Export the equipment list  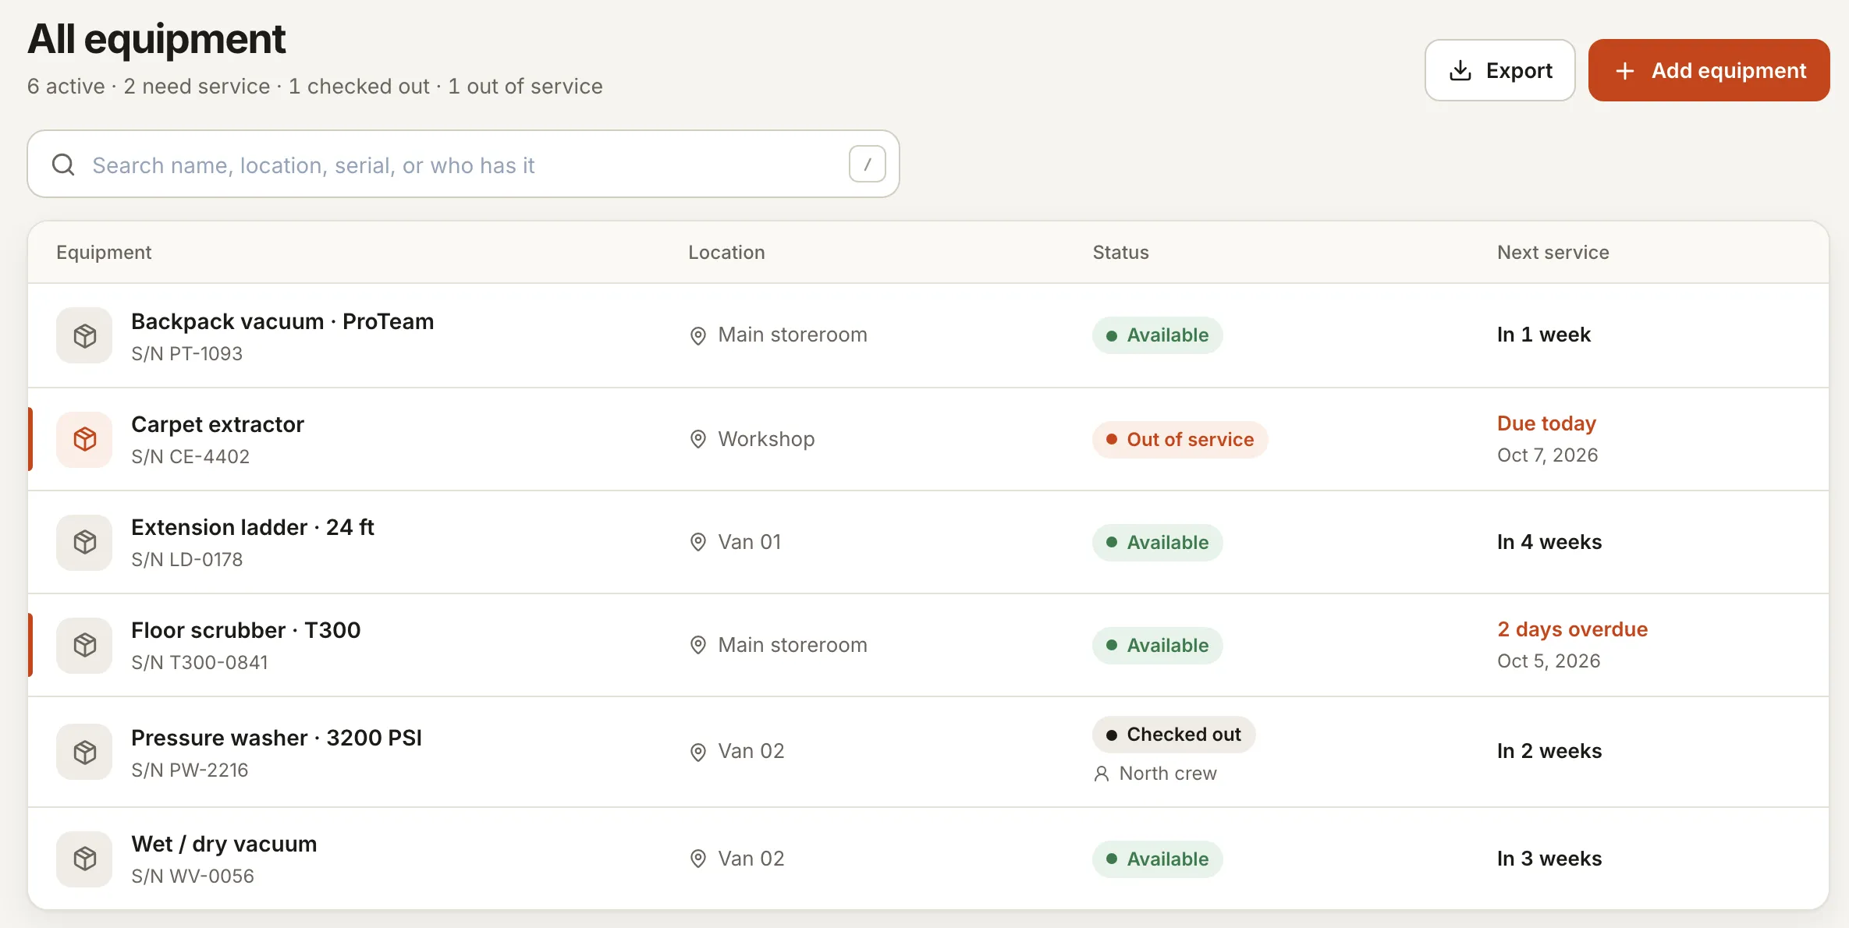(1499, 70)
